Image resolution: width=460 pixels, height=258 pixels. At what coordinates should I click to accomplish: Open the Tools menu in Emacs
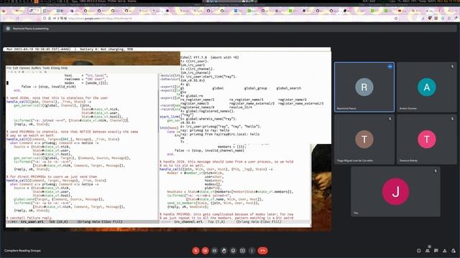tap(46, 68)
